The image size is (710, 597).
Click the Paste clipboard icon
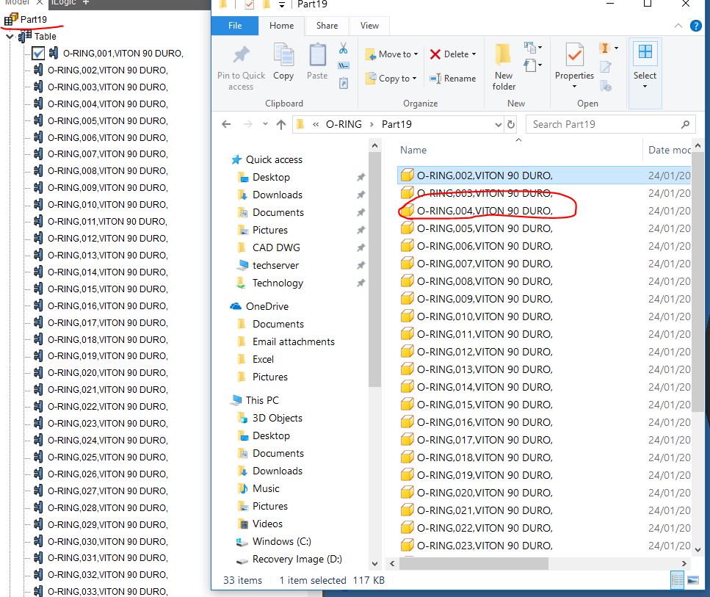click(317, 55)
